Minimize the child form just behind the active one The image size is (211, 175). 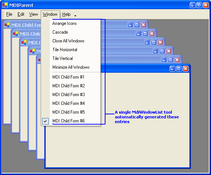click(x=164, y=60)
